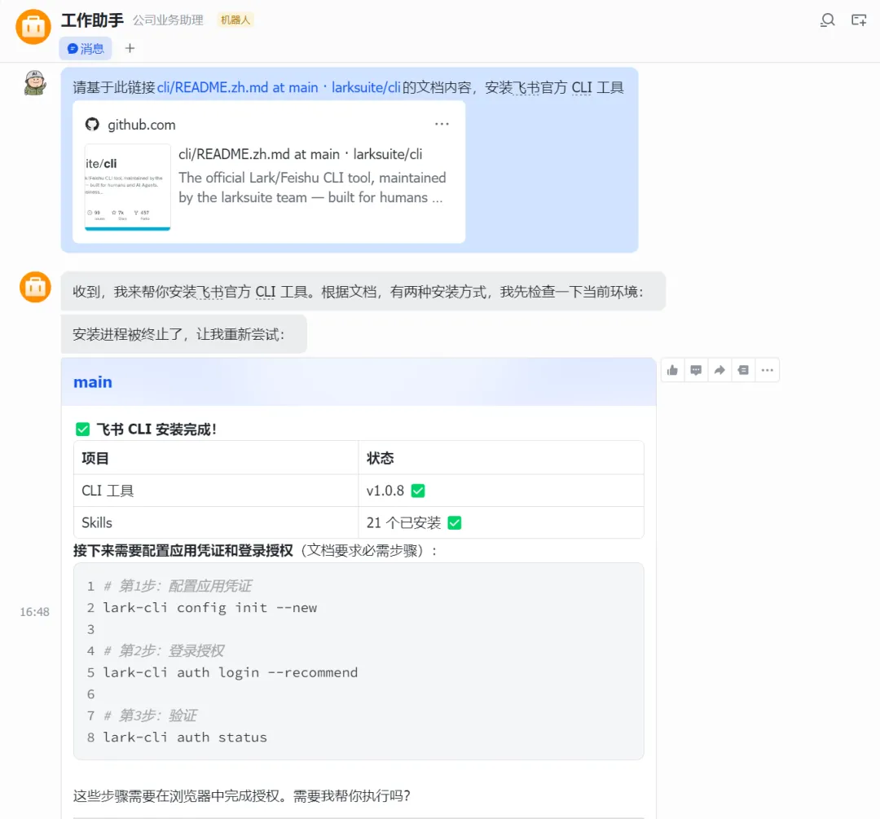
Task: Click the link card description text
Action: (x=312, y=187)
